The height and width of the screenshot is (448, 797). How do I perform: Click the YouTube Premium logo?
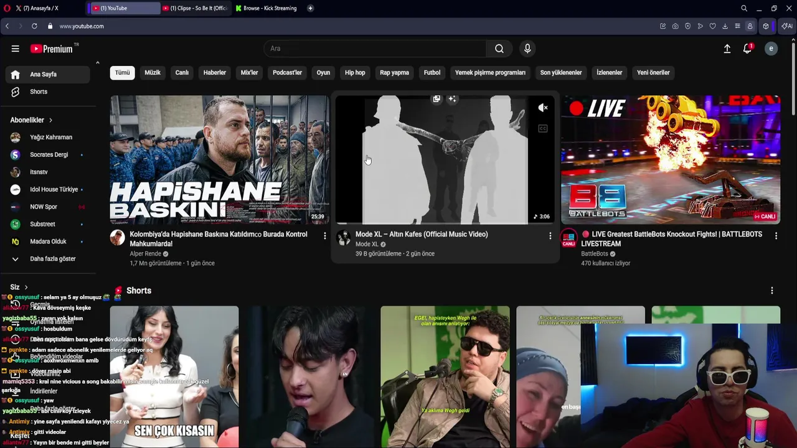click(52, 49)
